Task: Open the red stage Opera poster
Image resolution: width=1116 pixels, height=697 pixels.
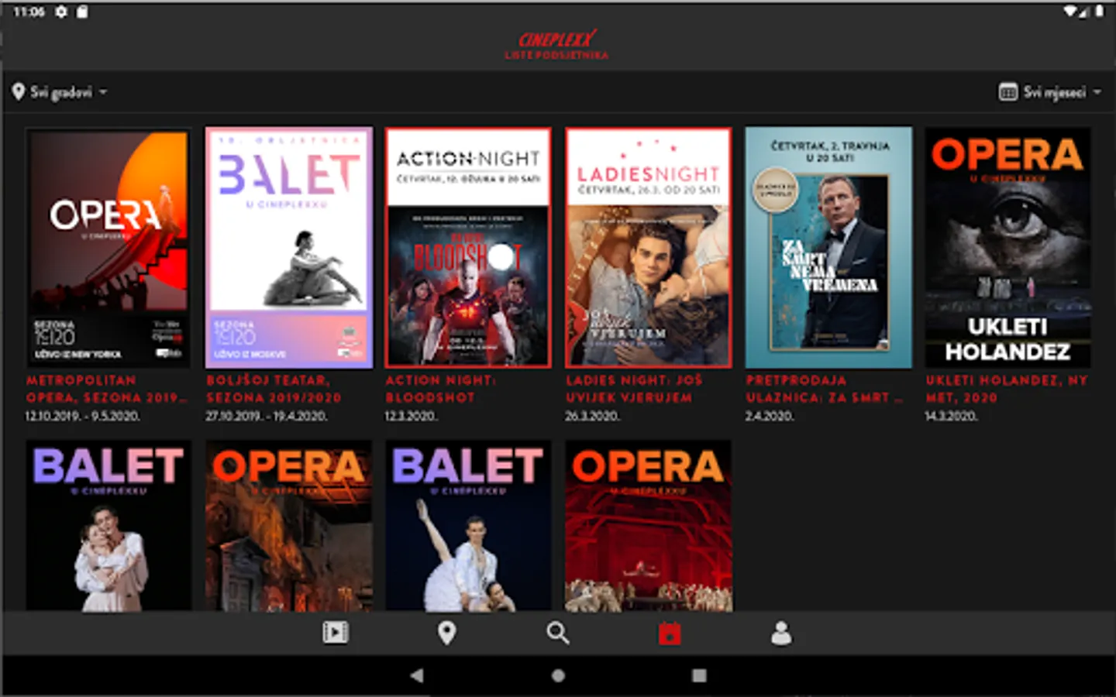Action: coord(648,527)
